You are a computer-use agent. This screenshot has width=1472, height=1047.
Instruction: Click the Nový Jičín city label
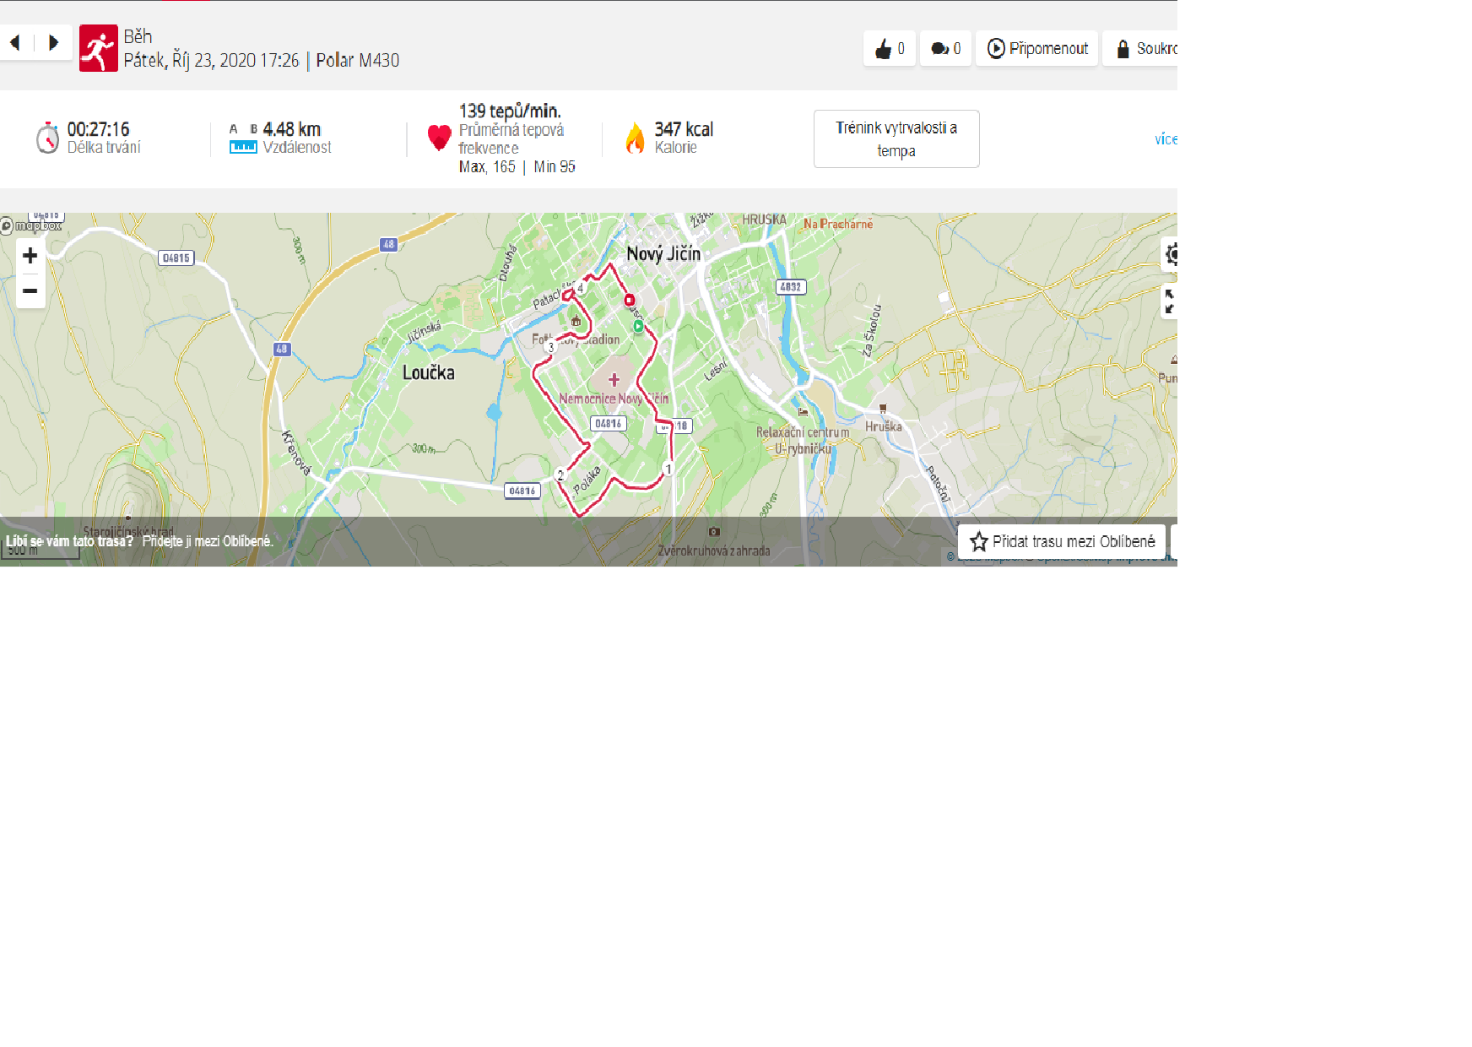tap(663, 253)
